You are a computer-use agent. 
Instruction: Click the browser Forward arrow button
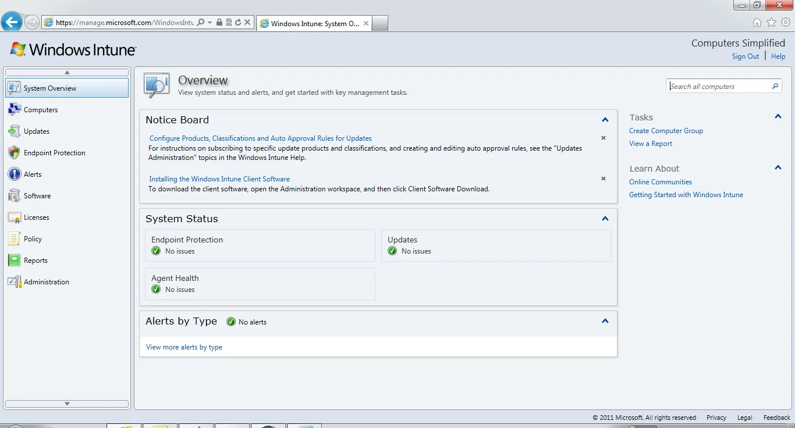click(32, 22)
